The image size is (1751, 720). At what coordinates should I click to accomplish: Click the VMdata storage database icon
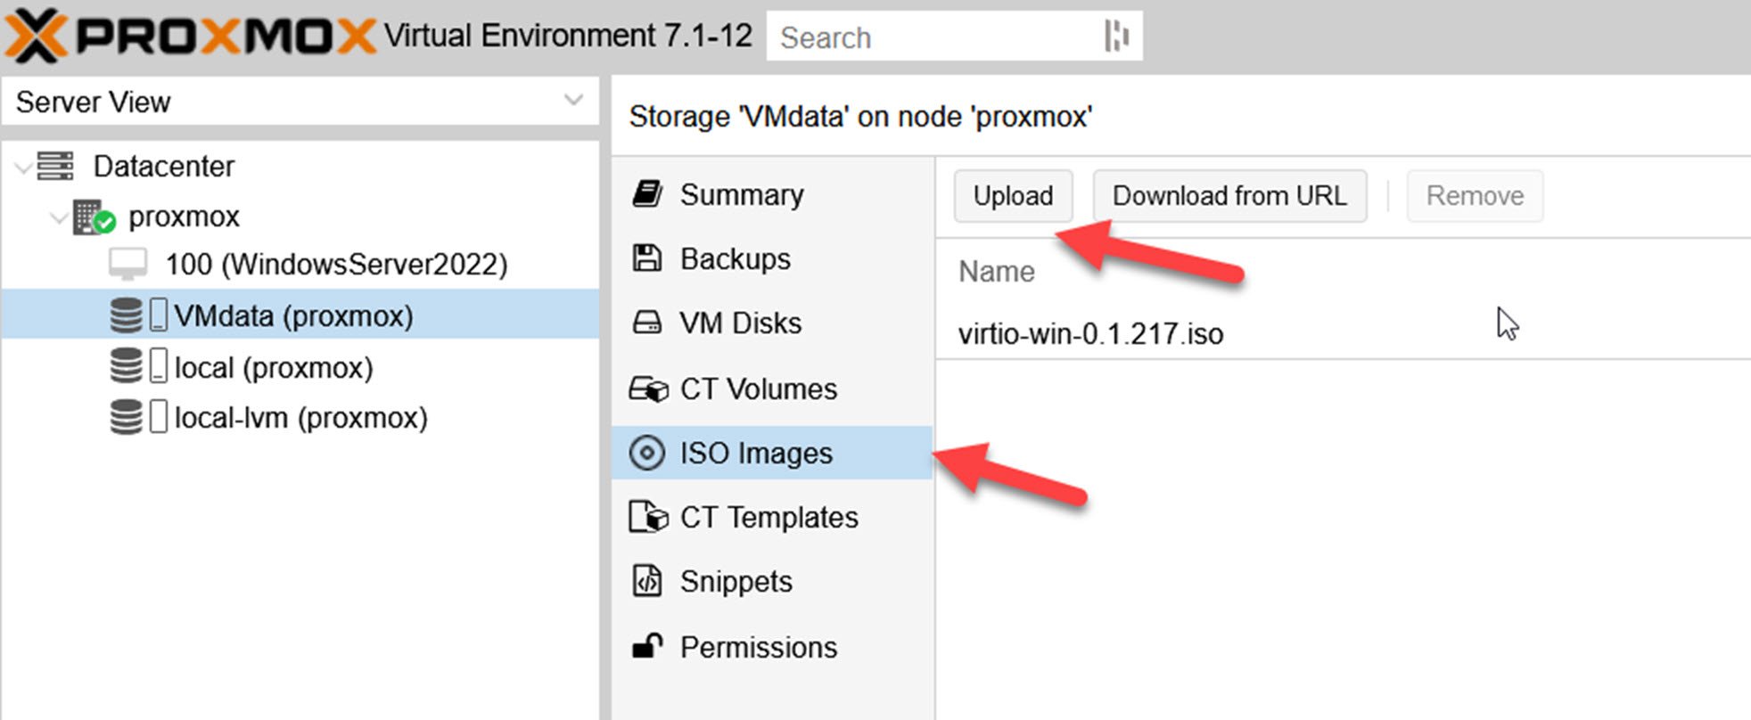click(x=126, y=315)
